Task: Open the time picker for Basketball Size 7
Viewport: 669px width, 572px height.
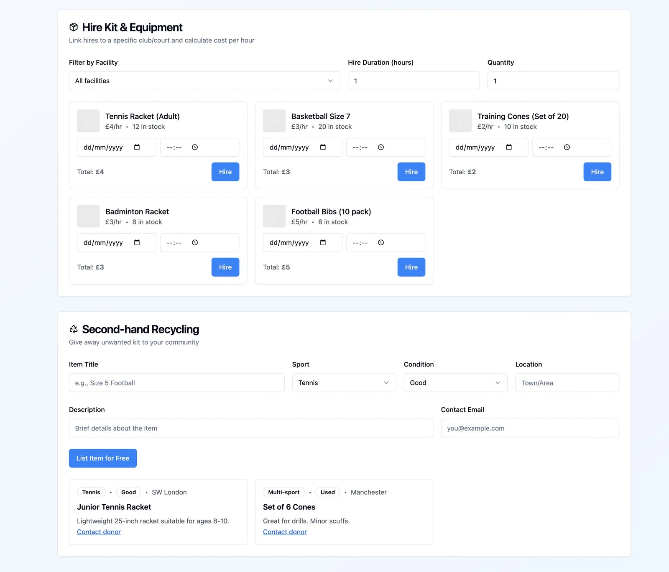Action: point(381,147)
